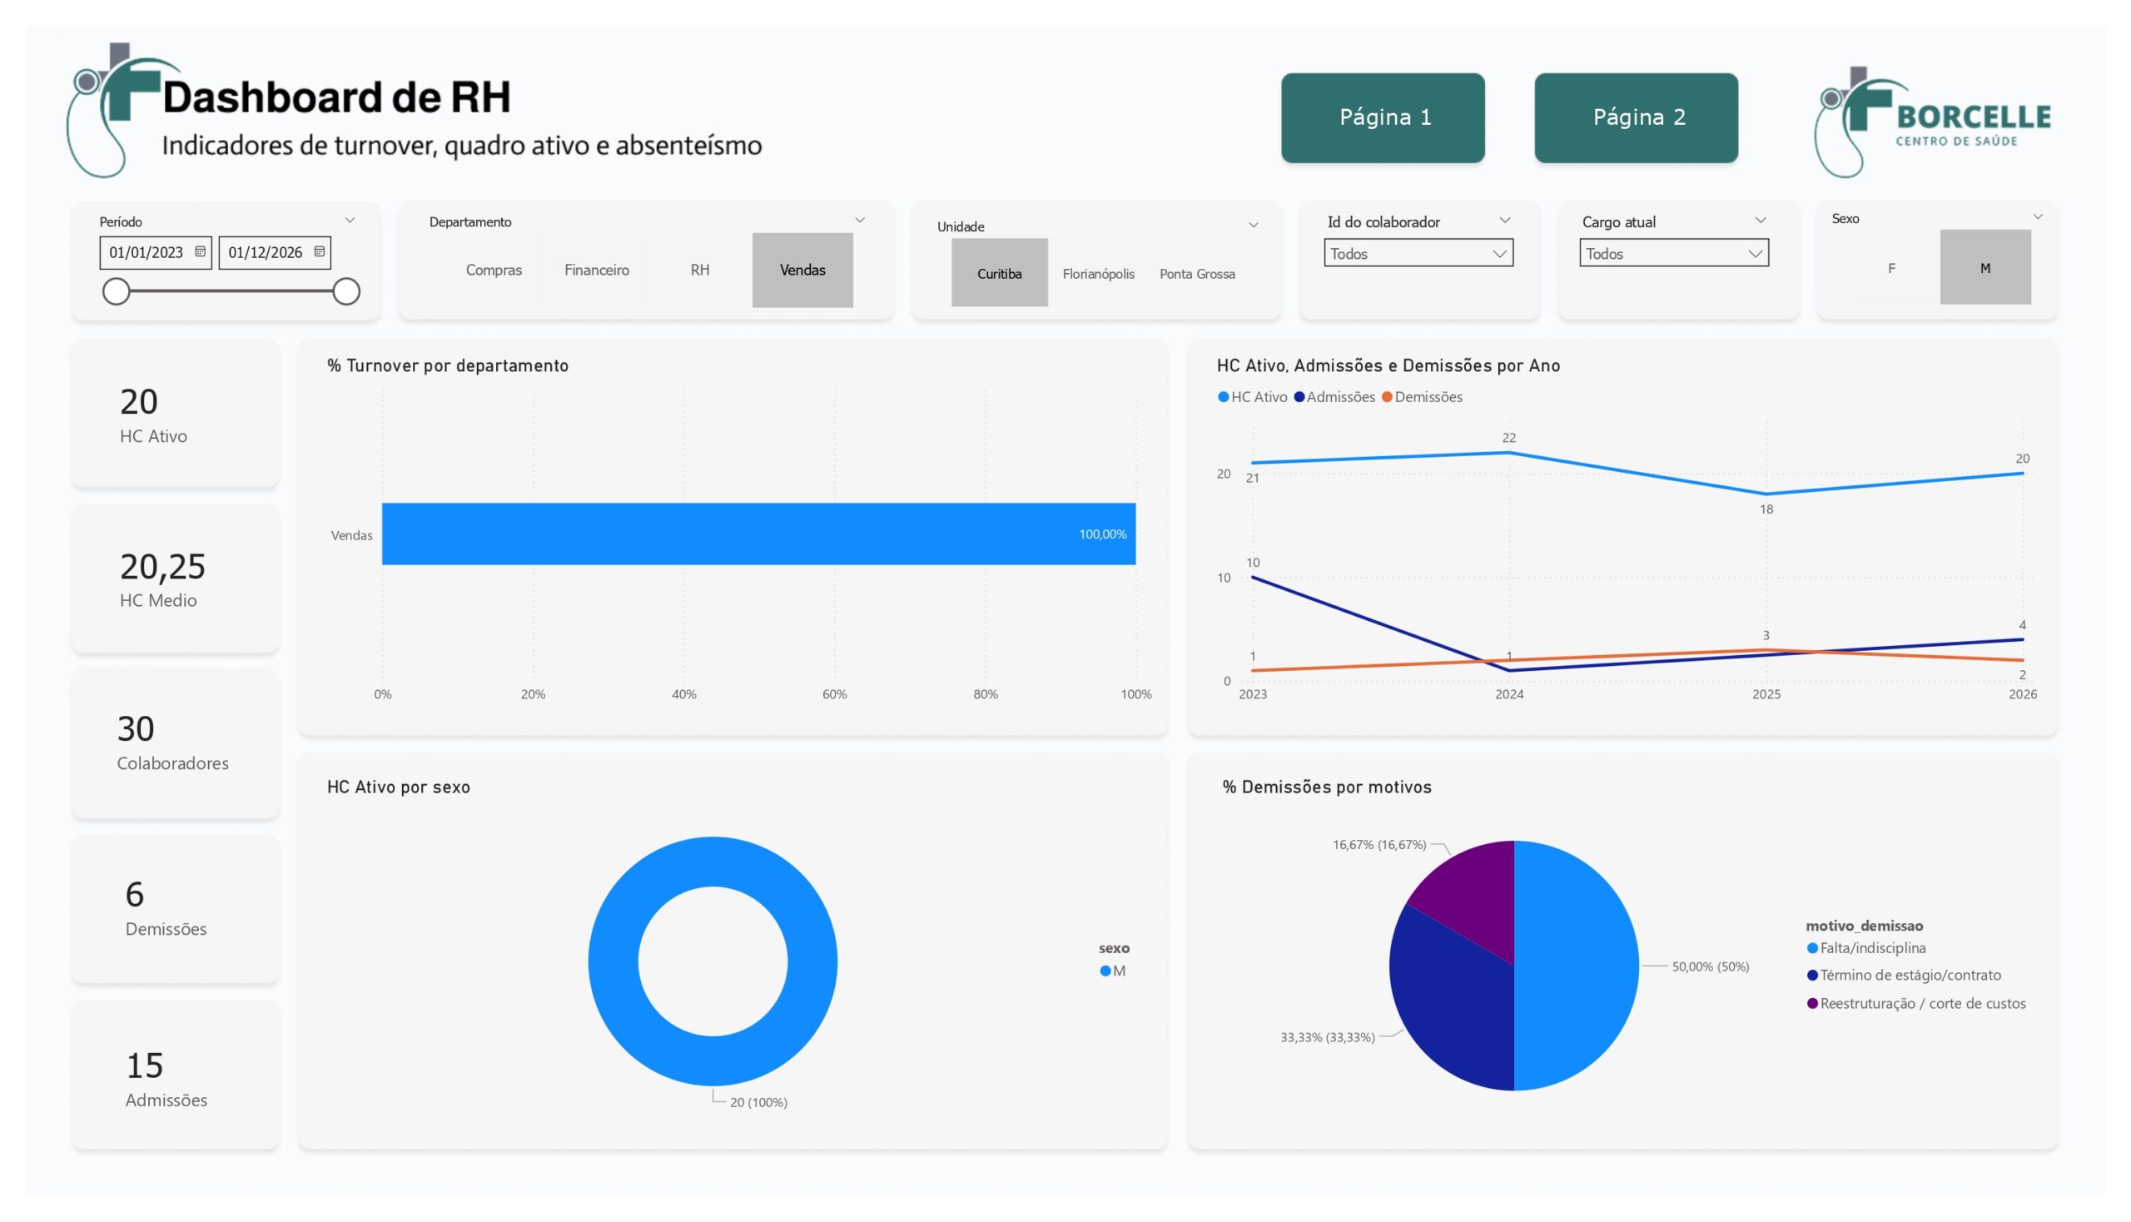Select the Florianópolis unit button

(x=1098, y=274)
